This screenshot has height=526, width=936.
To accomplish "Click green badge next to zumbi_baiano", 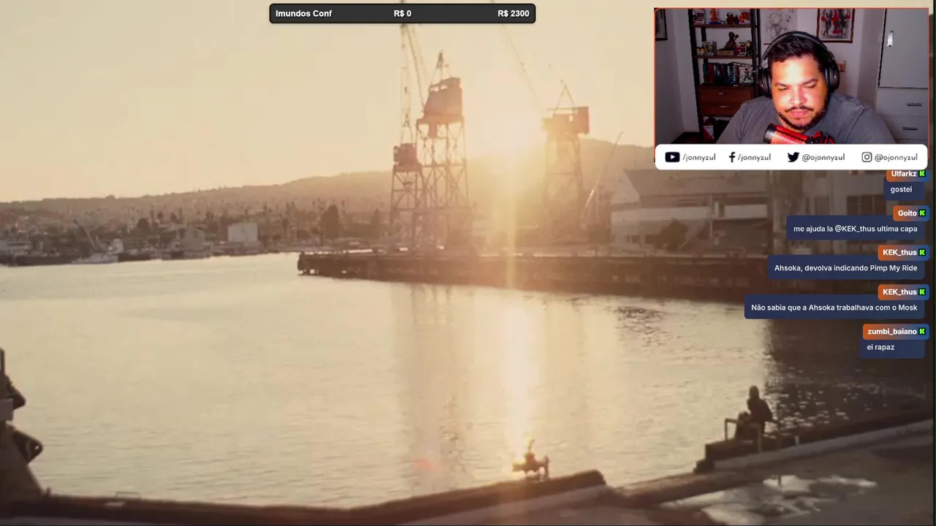I will [x=922, y=332].
